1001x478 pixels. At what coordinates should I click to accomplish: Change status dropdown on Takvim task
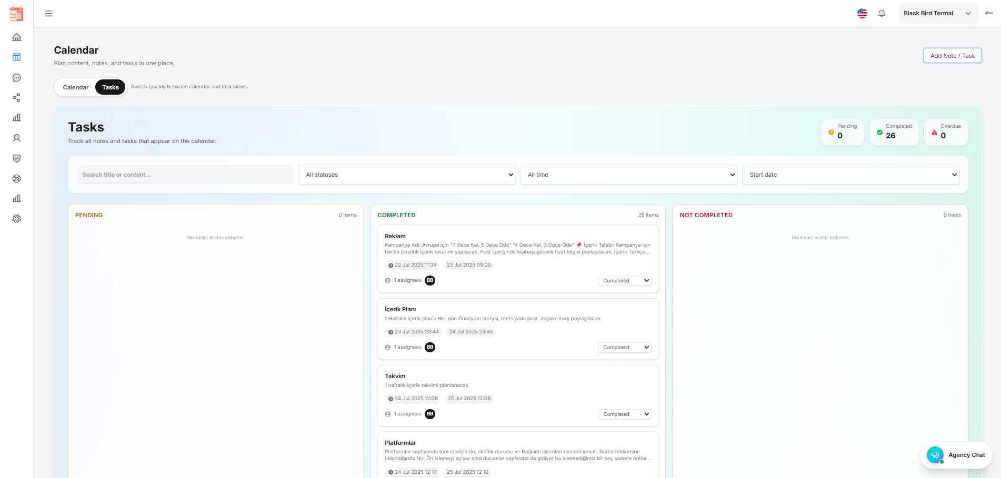[x=625, y=414]
